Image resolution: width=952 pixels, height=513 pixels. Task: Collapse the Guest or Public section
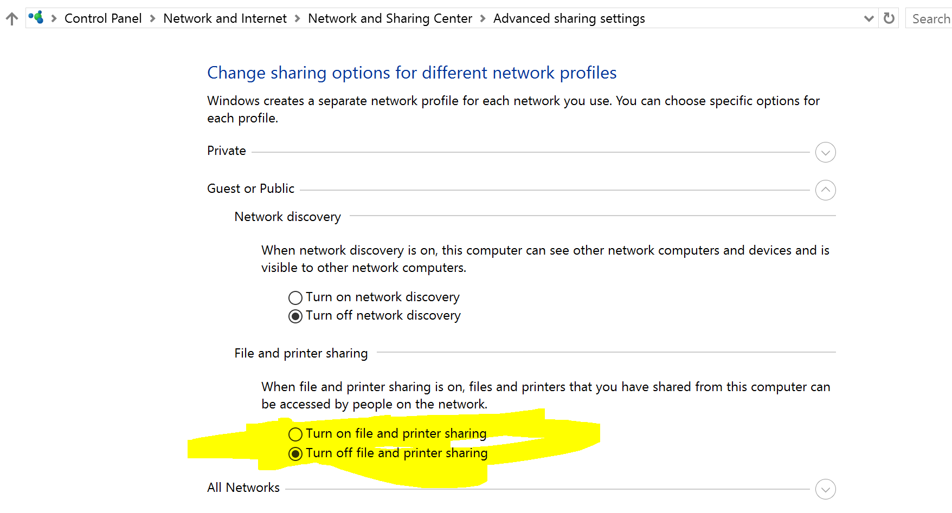[x=825, y=190]
